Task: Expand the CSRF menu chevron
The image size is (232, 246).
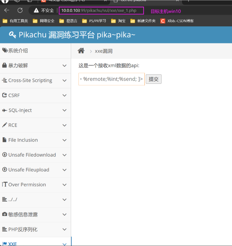Action: pos(64,95)
